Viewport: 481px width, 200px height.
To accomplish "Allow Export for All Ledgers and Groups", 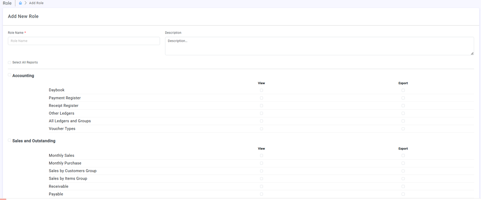I will click(403, 121).
